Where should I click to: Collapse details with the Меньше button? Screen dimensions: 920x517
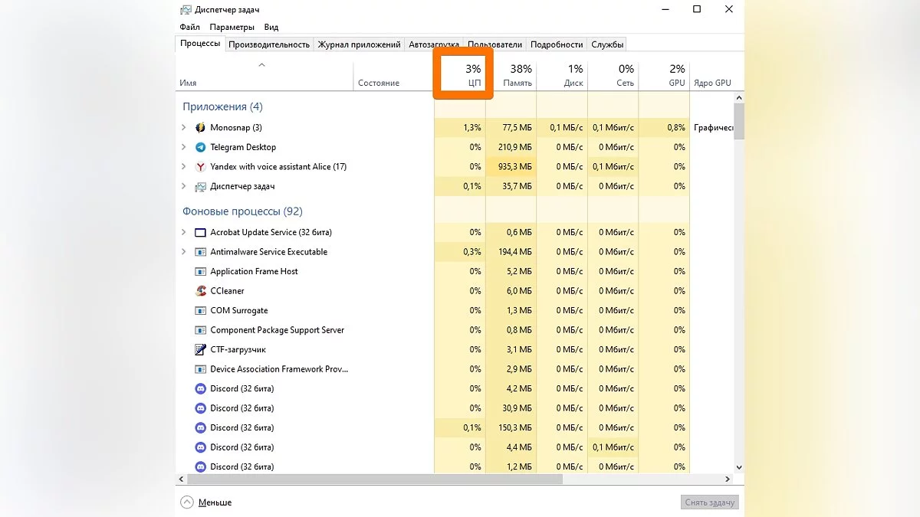206,502
